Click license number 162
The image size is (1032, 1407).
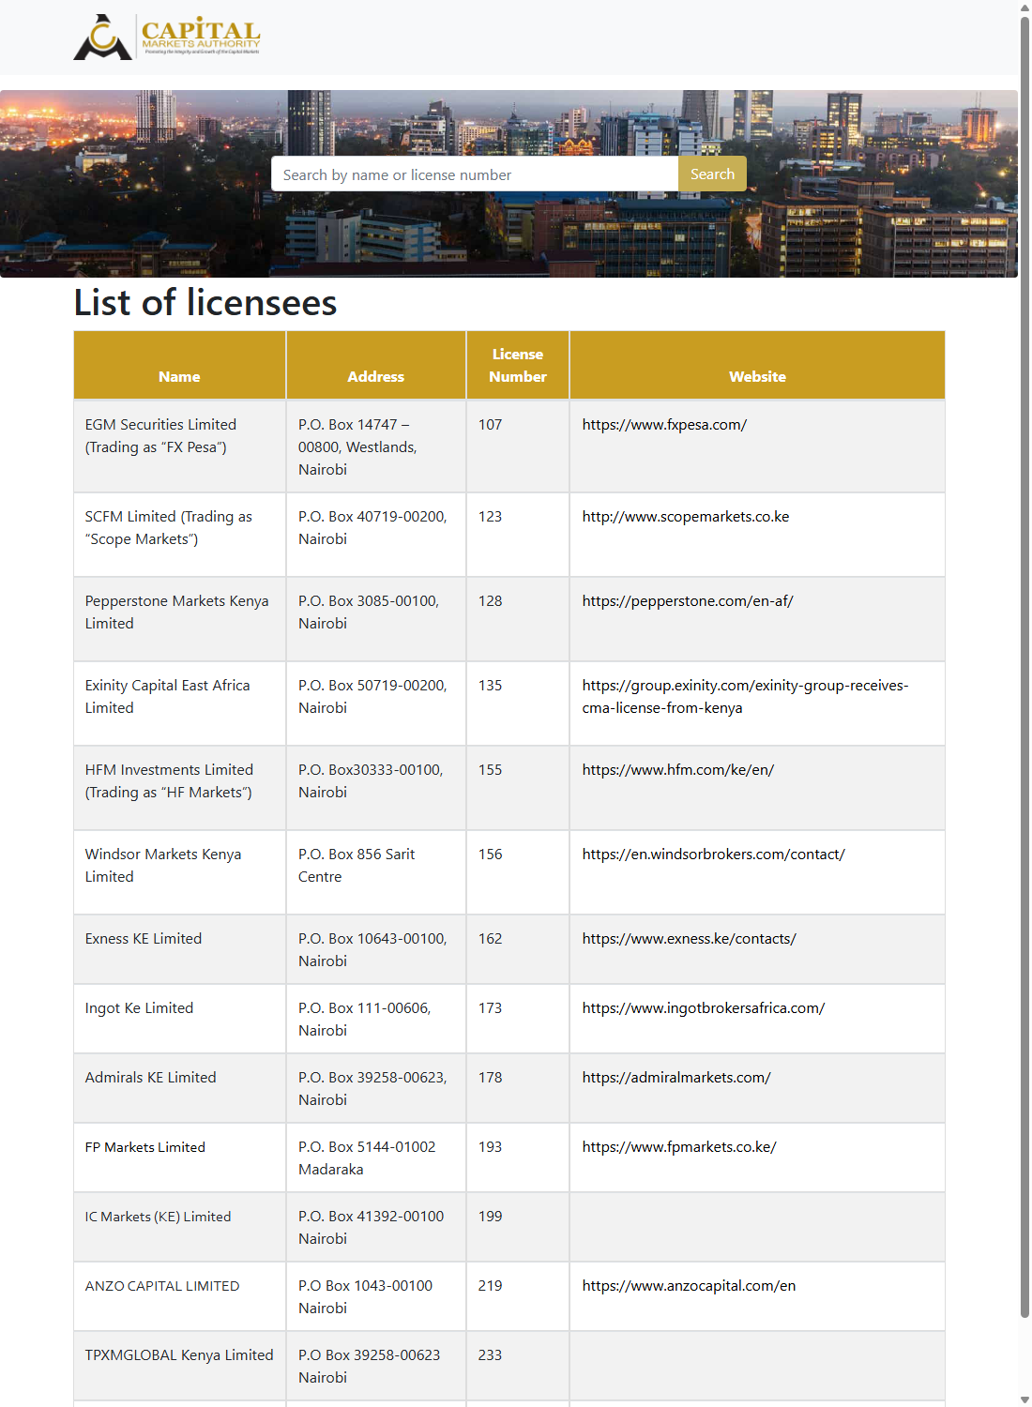[490, 939]
